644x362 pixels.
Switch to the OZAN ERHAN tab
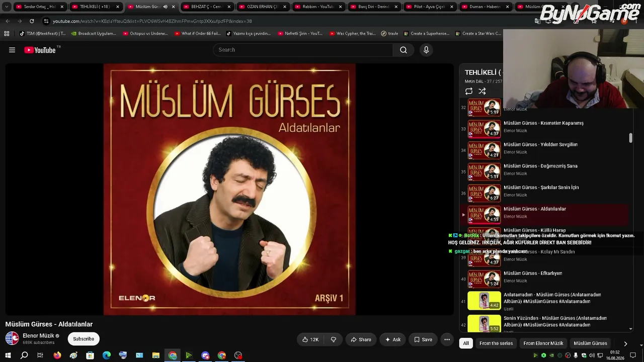[263, 7]
